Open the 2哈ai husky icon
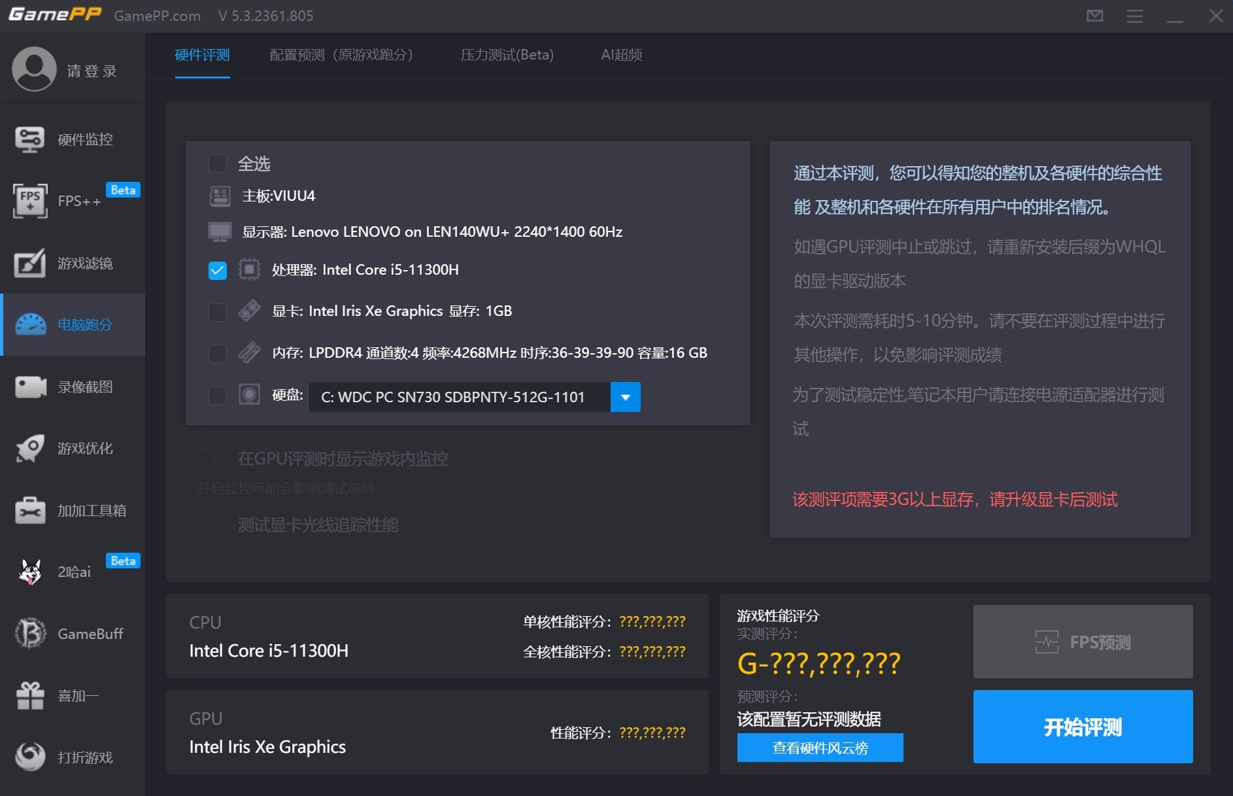Viewport: 1233px width, 796px height. click(30, 572)
